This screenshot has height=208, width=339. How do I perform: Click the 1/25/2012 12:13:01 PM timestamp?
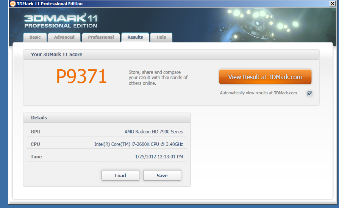(159, 157)
